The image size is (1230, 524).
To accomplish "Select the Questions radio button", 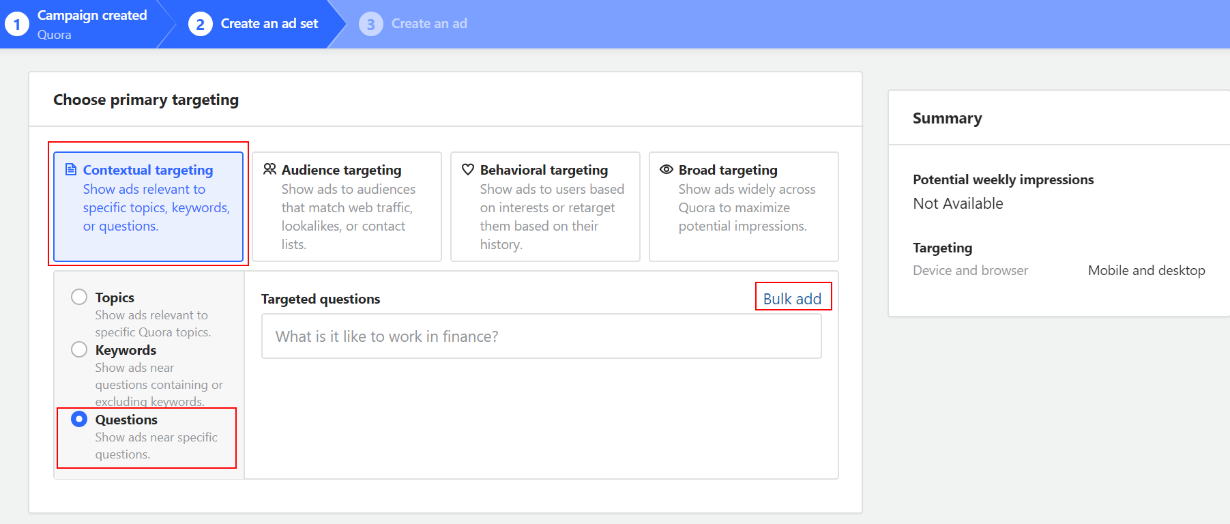I will 79,419.
